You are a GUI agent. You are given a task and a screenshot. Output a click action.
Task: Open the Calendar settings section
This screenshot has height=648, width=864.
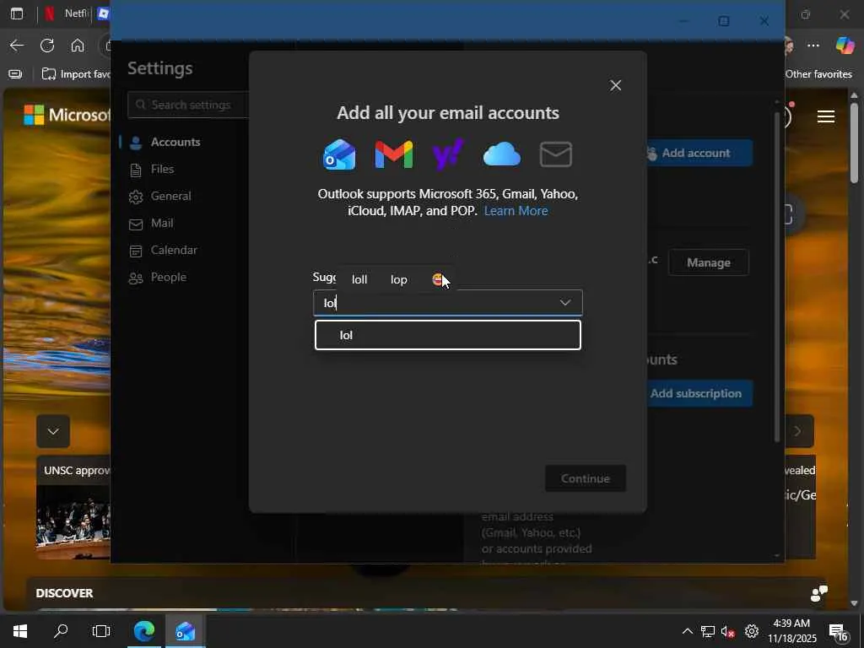tap(174, 250)
